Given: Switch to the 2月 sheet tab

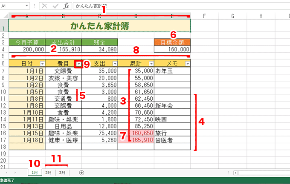Looking at the screenshot, I should pyautogui.click(x=48, y=173).
